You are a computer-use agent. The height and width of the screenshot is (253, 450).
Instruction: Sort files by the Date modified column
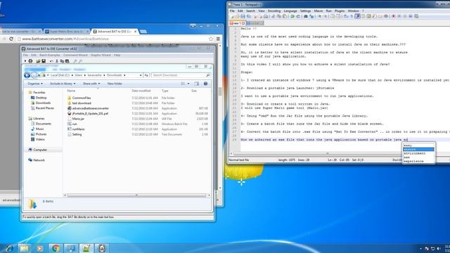(x=141, y=91)
